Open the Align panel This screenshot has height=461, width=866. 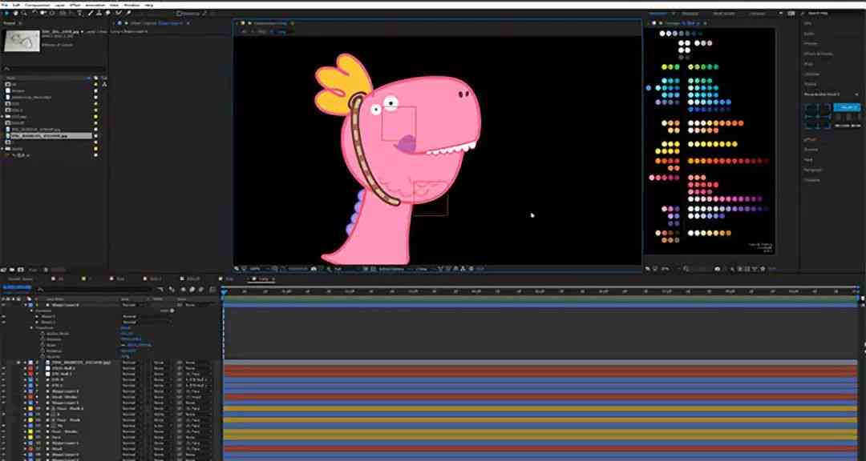tap(807, 64)
